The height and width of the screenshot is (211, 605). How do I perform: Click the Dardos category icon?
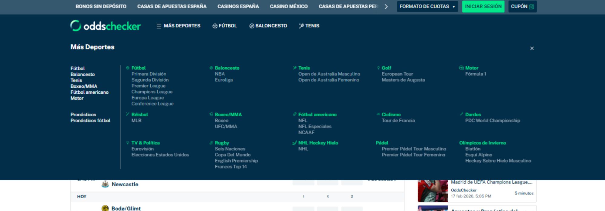tap(461, 114)
